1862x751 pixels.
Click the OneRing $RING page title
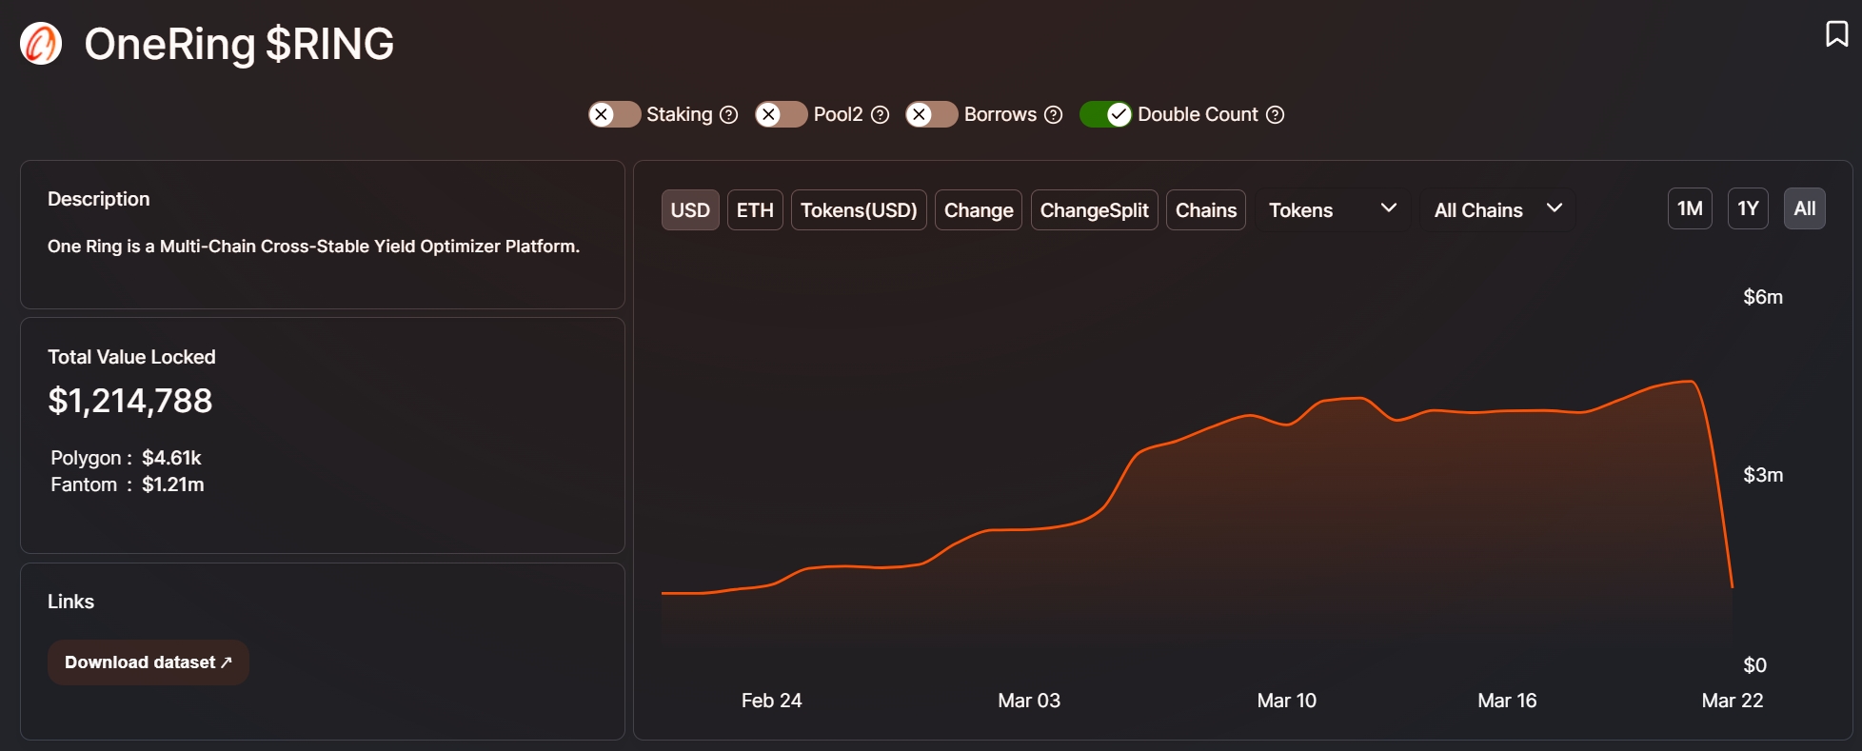pyautogui.click(x=239, y=44)
